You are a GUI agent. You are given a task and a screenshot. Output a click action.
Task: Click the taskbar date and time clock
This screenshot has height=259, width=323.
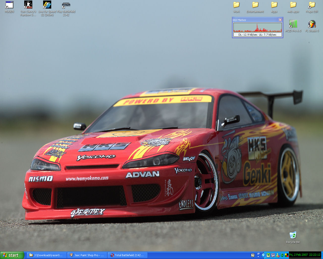click(305, 255)
